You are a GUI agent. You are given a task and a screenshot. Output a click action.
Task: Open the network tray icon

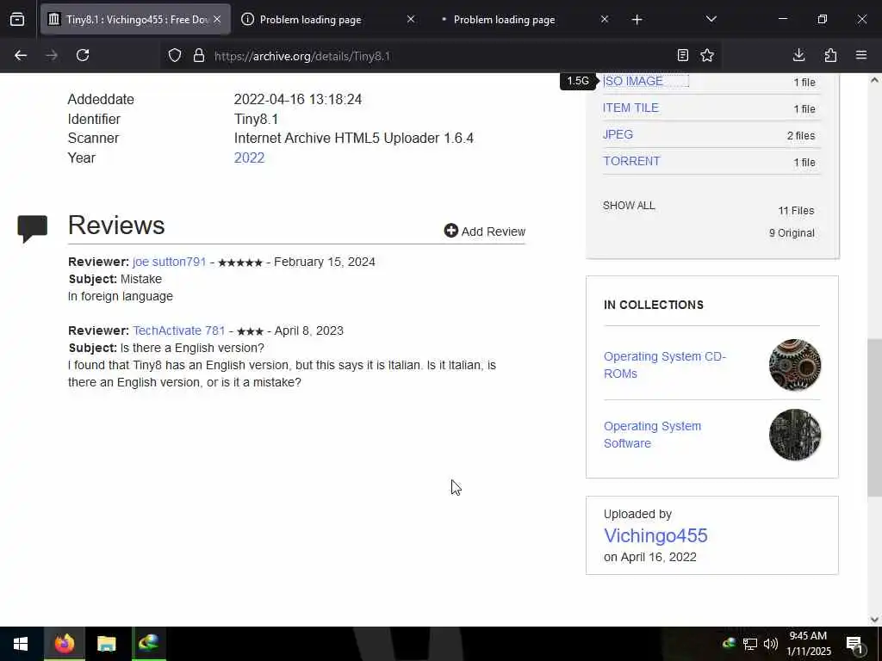tap(750, 644)
